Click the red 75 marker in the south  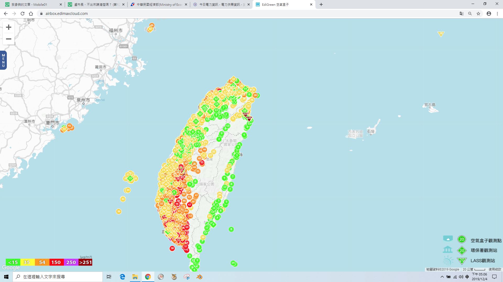(x=187, y=250)
